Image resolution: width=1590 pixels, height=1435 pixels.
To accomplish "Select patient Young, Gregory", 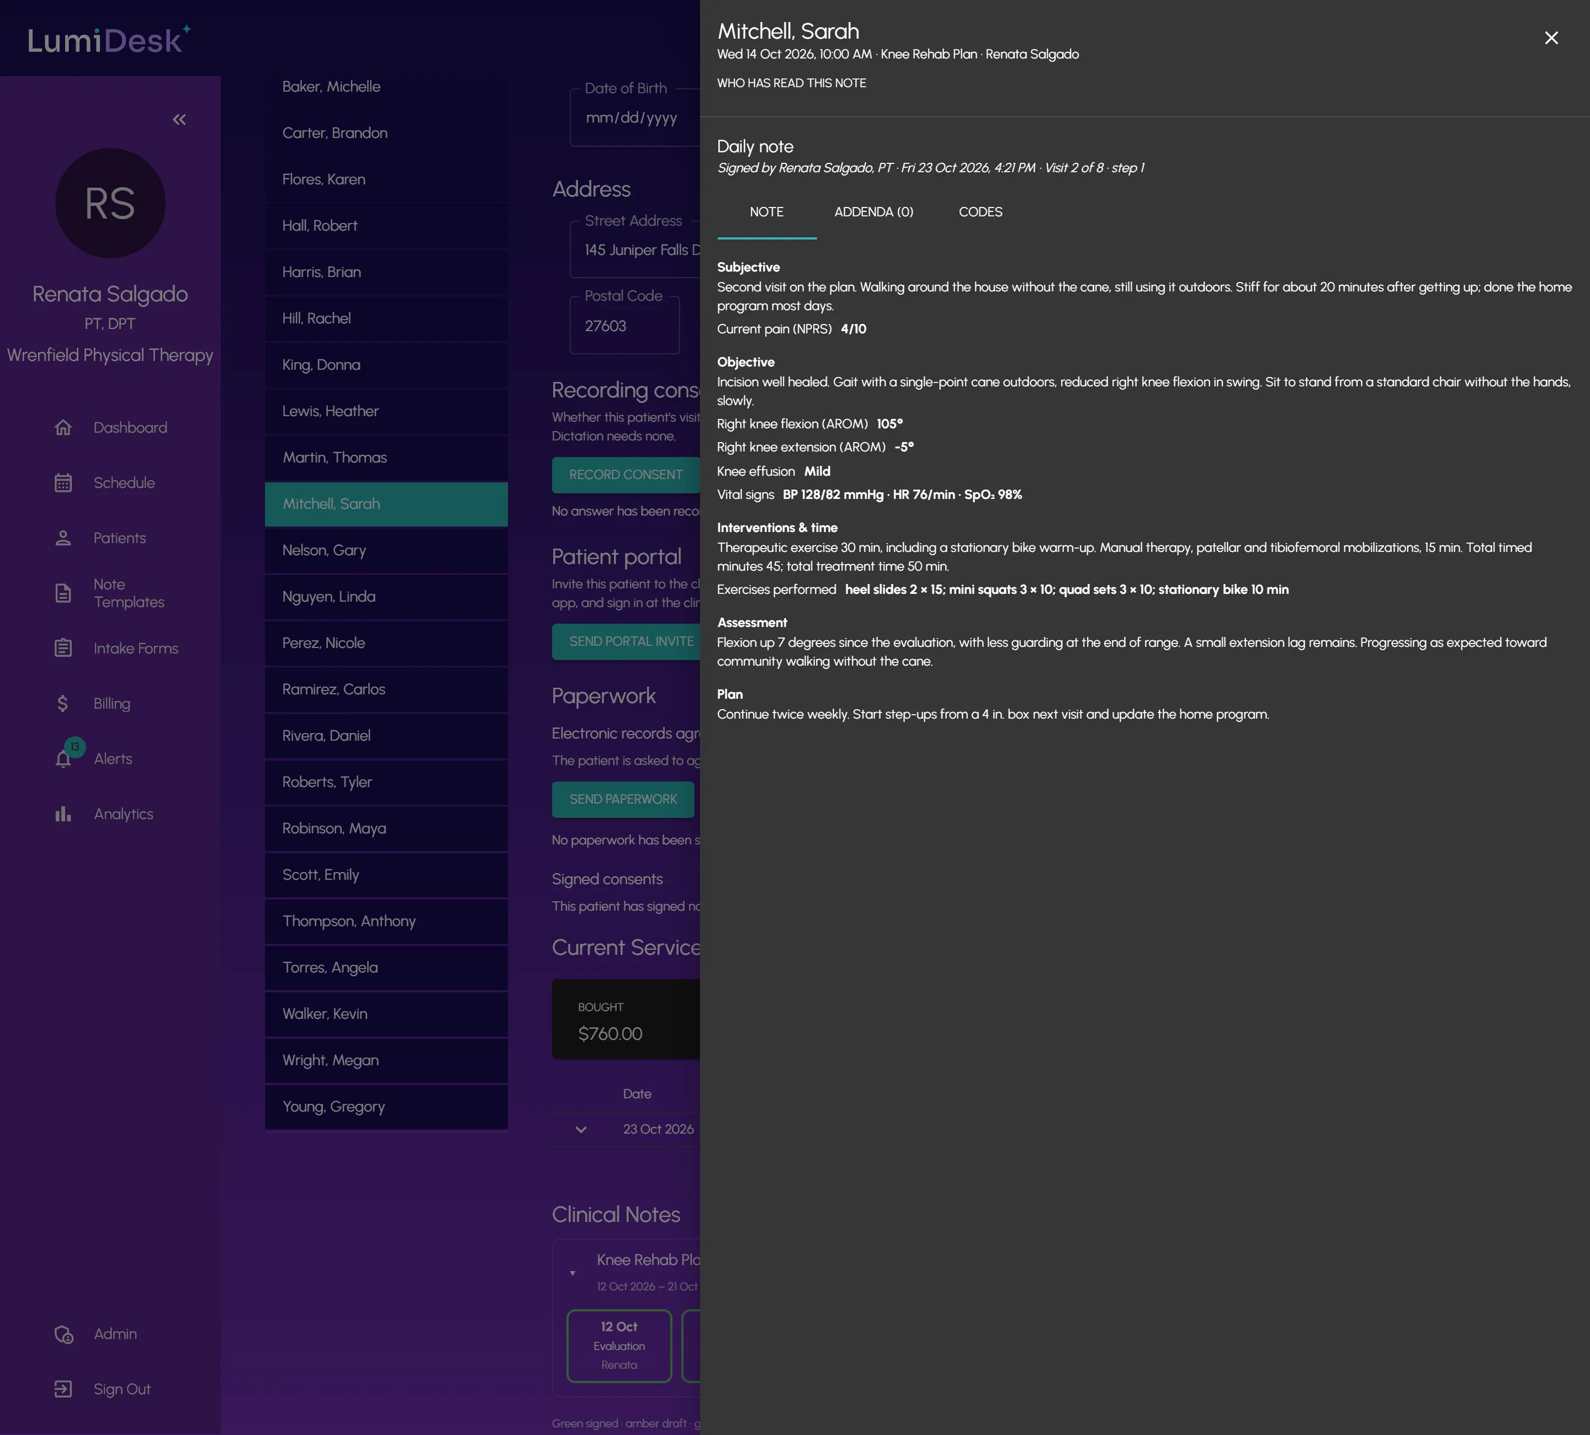I will [386, 1107].
